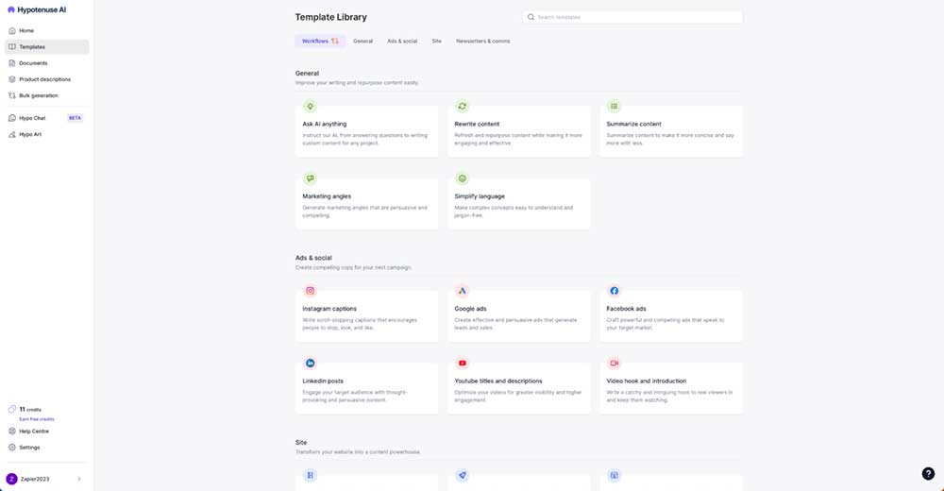
Task: Click the Zapier2023 avatar
Action: click(11, 479)
